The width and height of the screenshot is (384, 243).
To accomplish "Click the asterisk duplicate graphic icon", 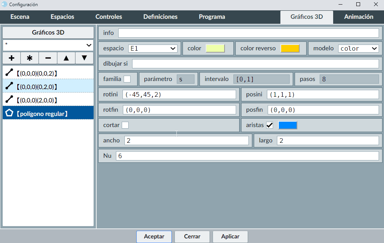I will pos(30,58).
